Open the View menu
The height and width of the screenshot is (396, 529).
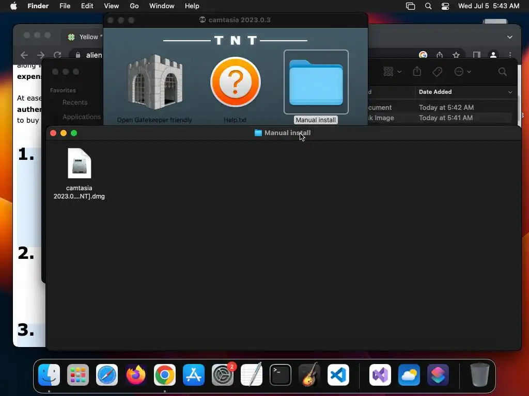click(112, 6)
